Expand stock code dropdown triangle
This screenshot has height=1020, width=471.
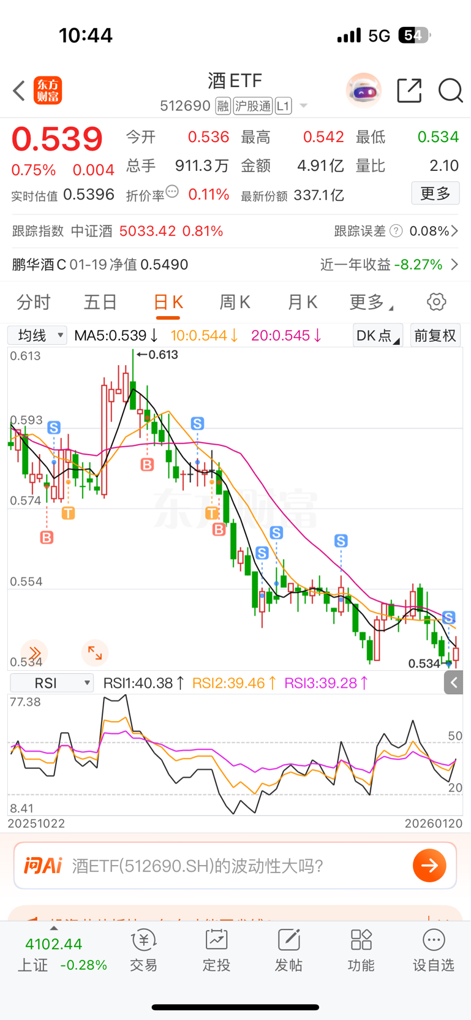click(304, 107)
